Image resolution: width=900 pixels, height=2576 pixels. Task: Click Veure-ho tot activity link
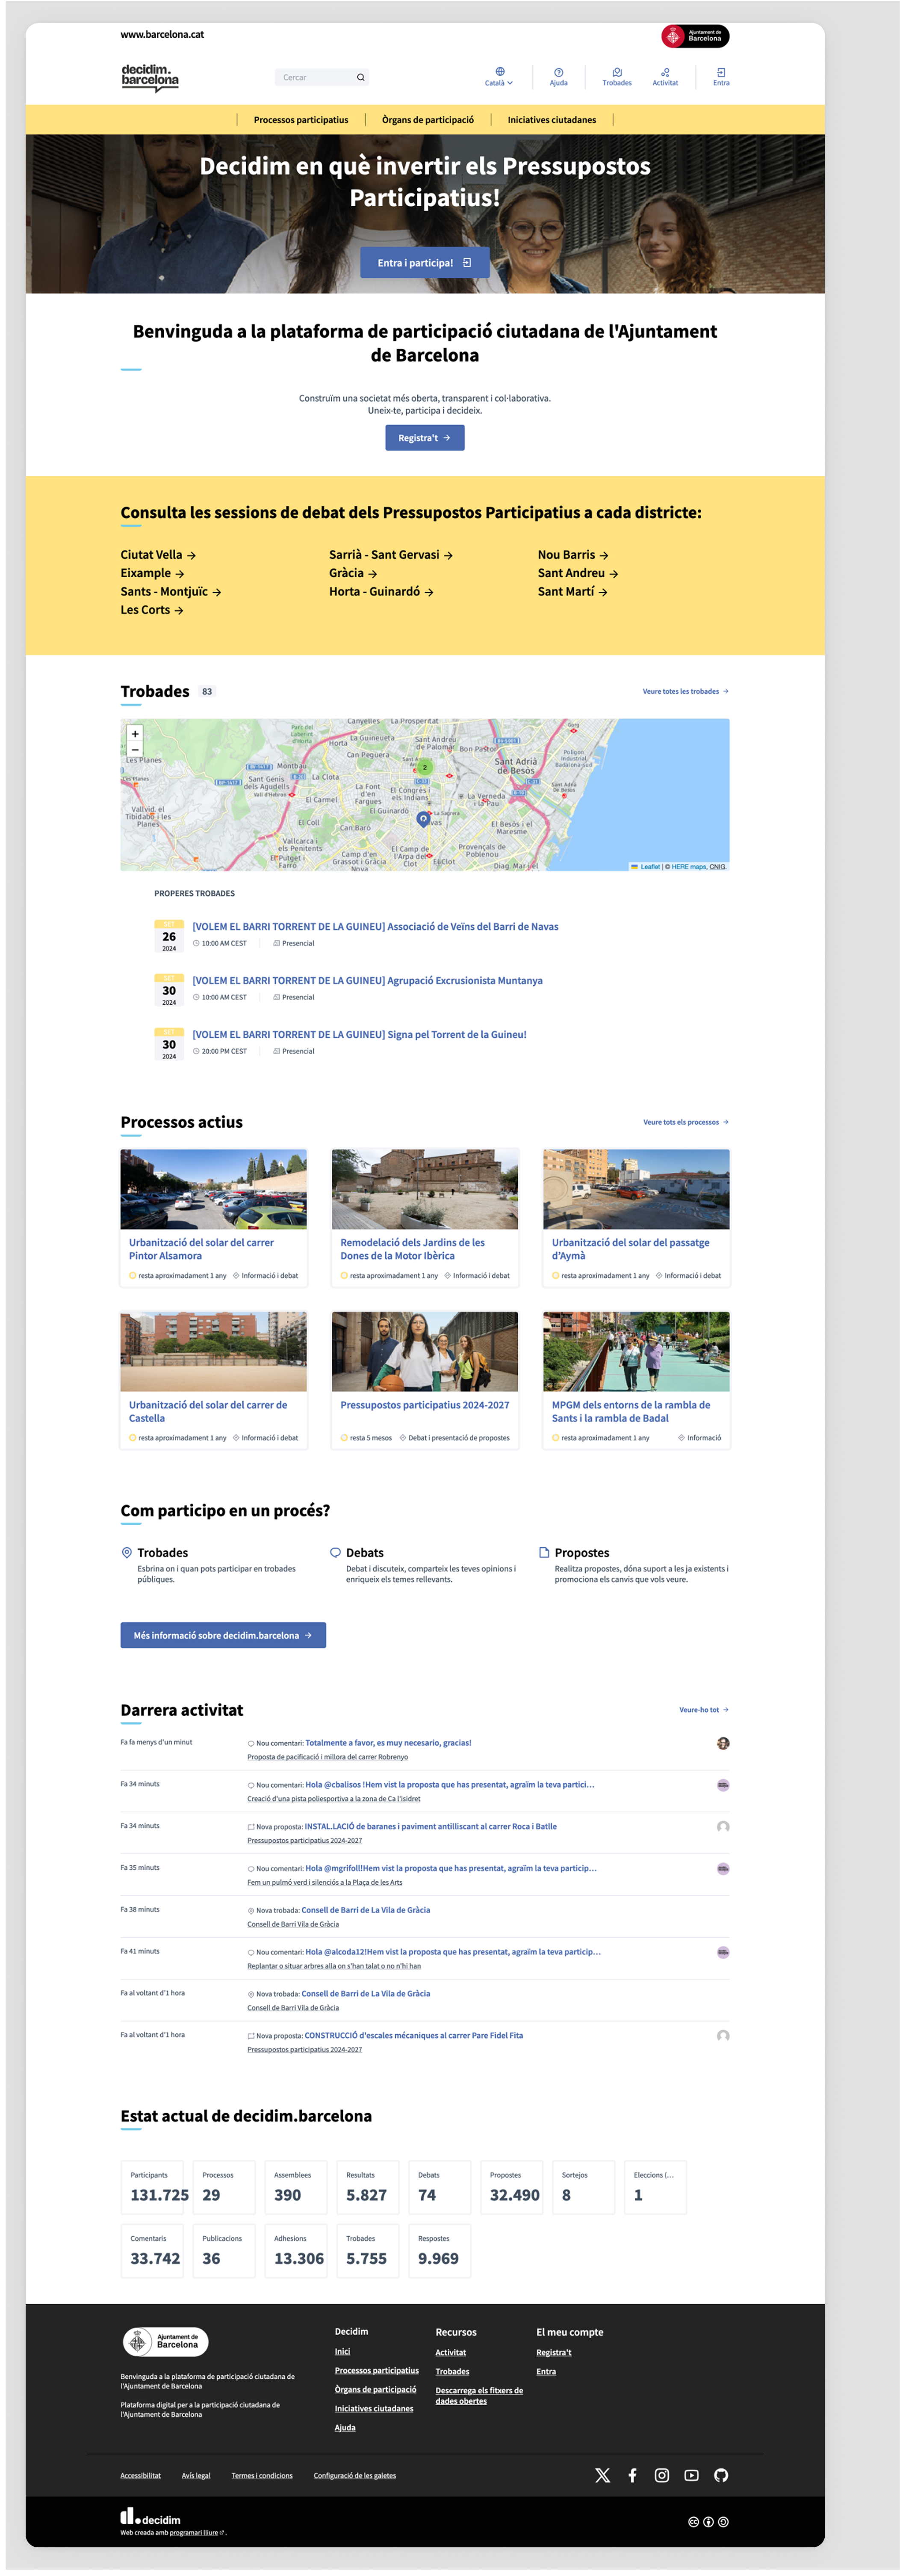tap(703, 1710)
